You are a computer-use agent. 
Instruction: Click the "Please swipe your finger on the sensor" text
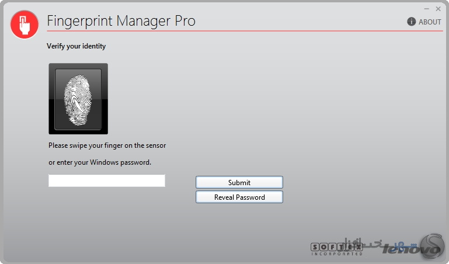coord(107,145)
